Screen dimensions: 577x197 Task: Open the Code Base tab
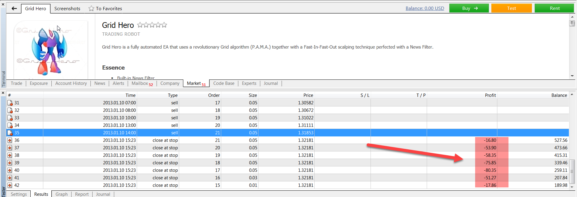tap(224, 83)
